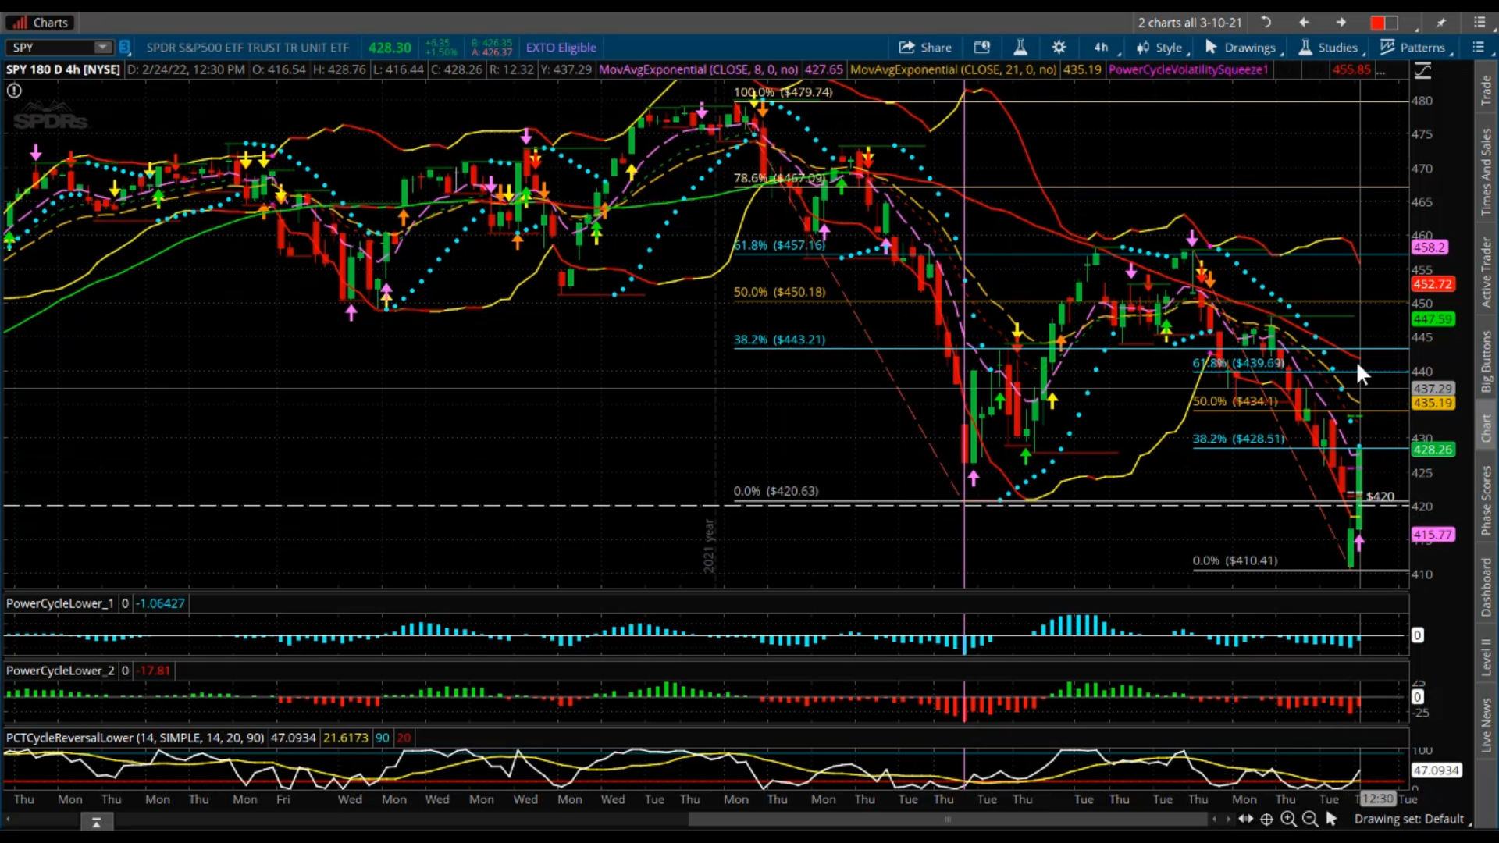
Task: Open the Big Buttons side tab
Action: 1486,361
